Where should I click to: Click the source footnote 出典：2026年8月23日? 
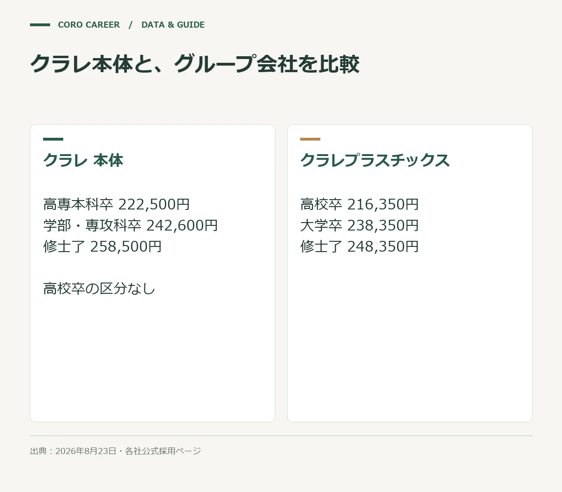click(x=73, y=451)
